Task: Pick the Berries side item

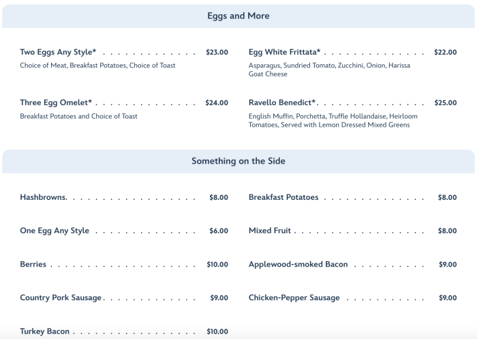Action: (33, 265)
